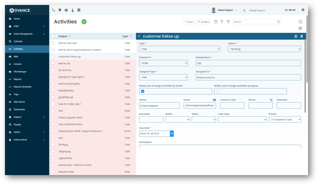318x185 pixels.
Task: Click the green plus icon next to Activities
Action: (84, 22)
